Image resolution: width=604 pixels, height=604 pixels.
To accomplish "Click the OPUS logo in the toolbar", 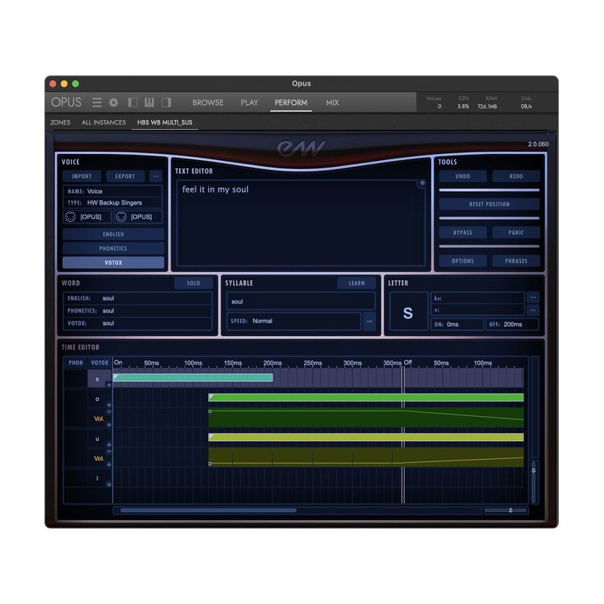I will (66, 102).
